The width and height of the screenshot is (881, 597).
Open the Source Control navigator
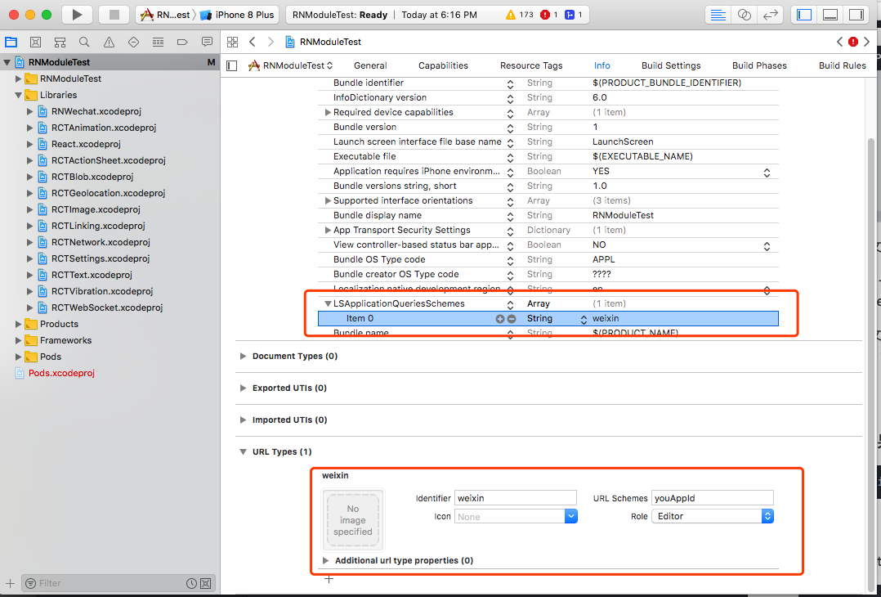click(35, 43)
